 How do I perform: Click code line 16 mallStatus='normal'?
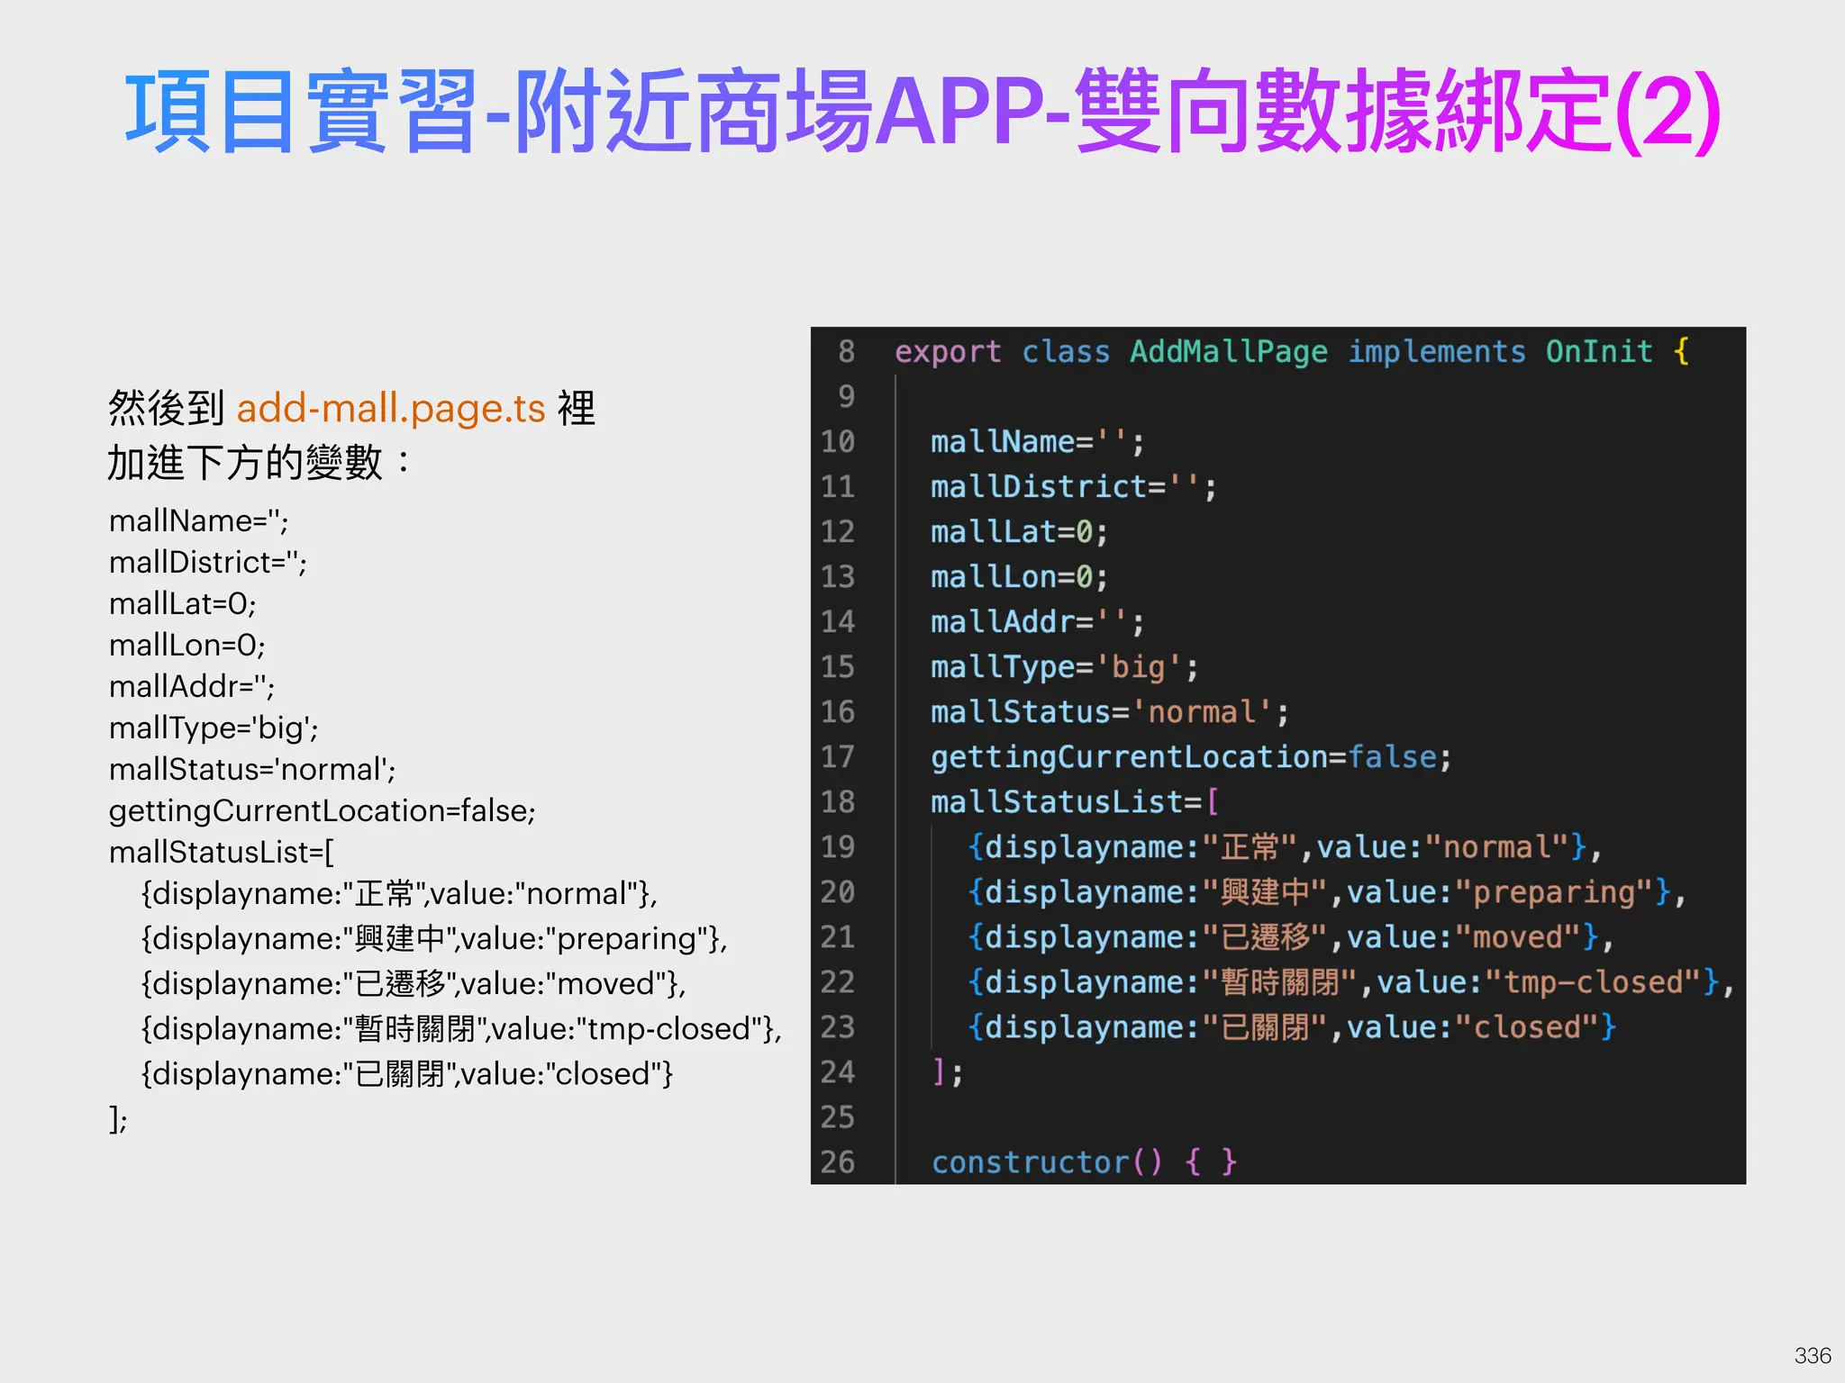click(1110, 712)
